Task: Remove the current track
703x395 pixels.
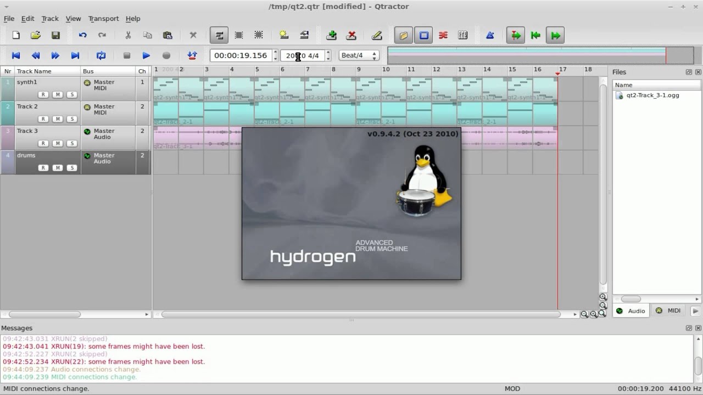Action: (351, 35)
